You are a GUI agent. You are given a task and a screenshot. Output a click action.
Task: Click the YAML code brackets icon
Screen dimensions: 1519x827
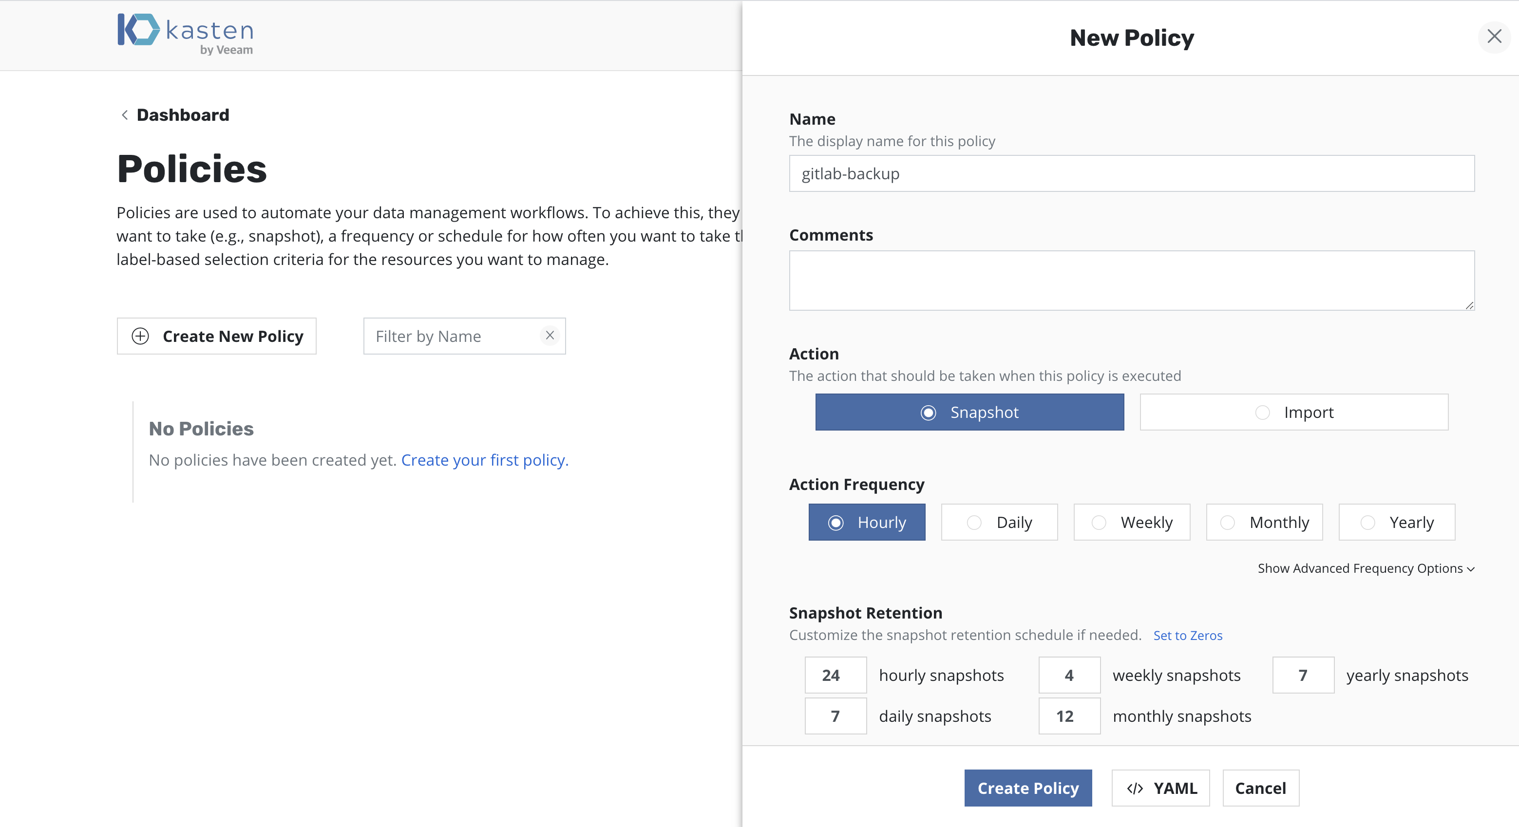(1135, 788)
